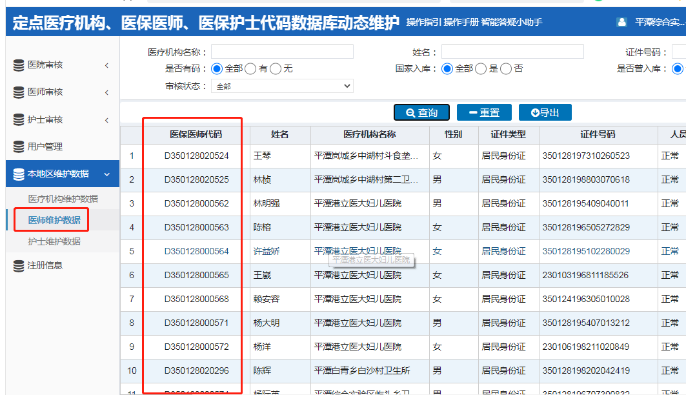Click the 医疗机构名称 column header
The width and height of the screenshot is (686, 395).
point(370,135)
